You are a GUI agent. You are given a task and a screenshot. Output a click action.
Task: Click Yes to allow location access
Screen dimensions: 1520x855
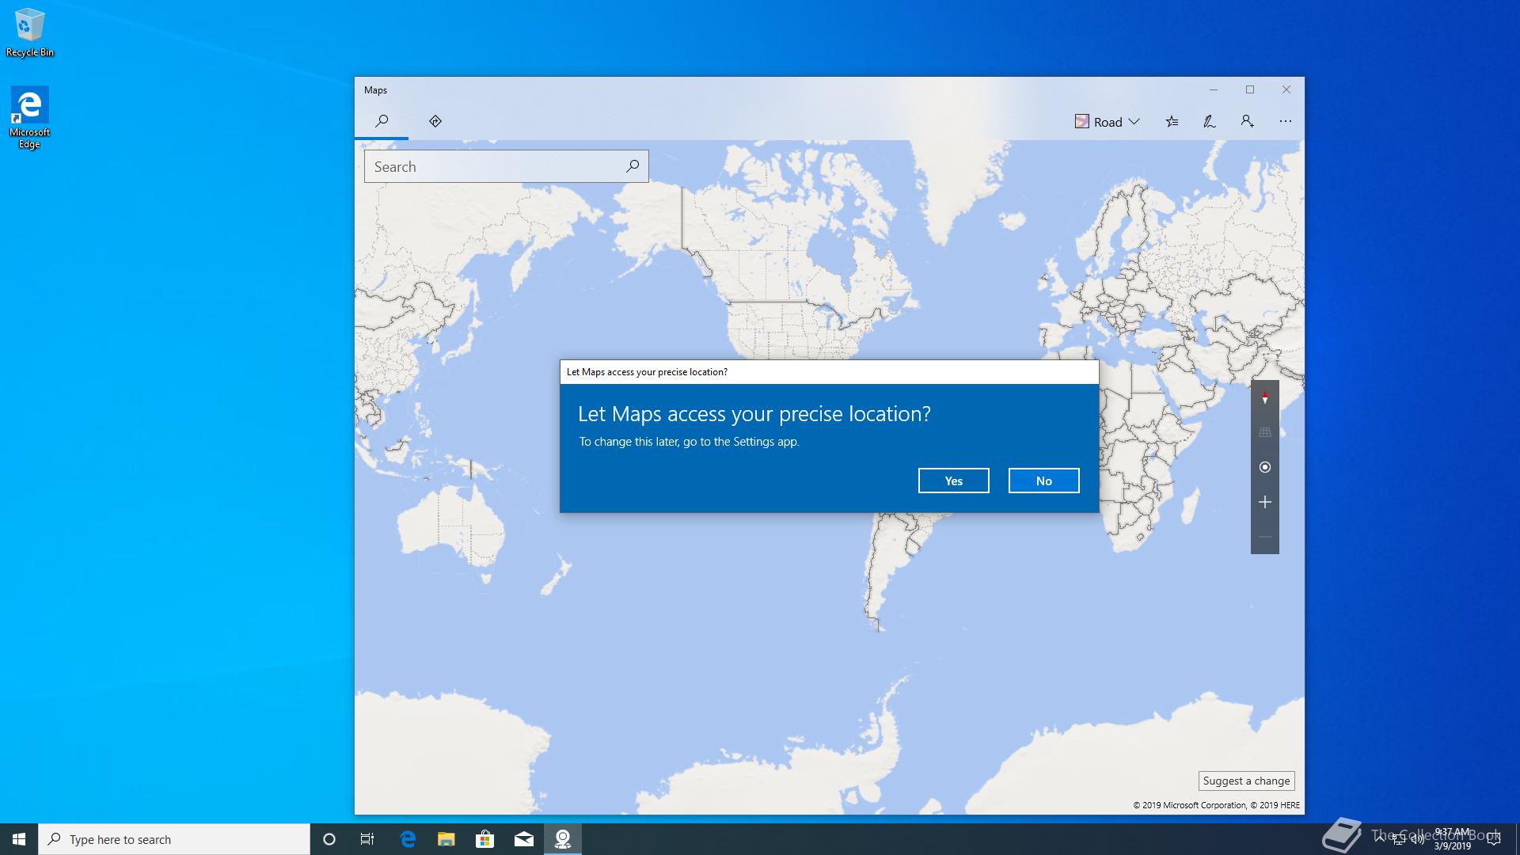(953, 481)
